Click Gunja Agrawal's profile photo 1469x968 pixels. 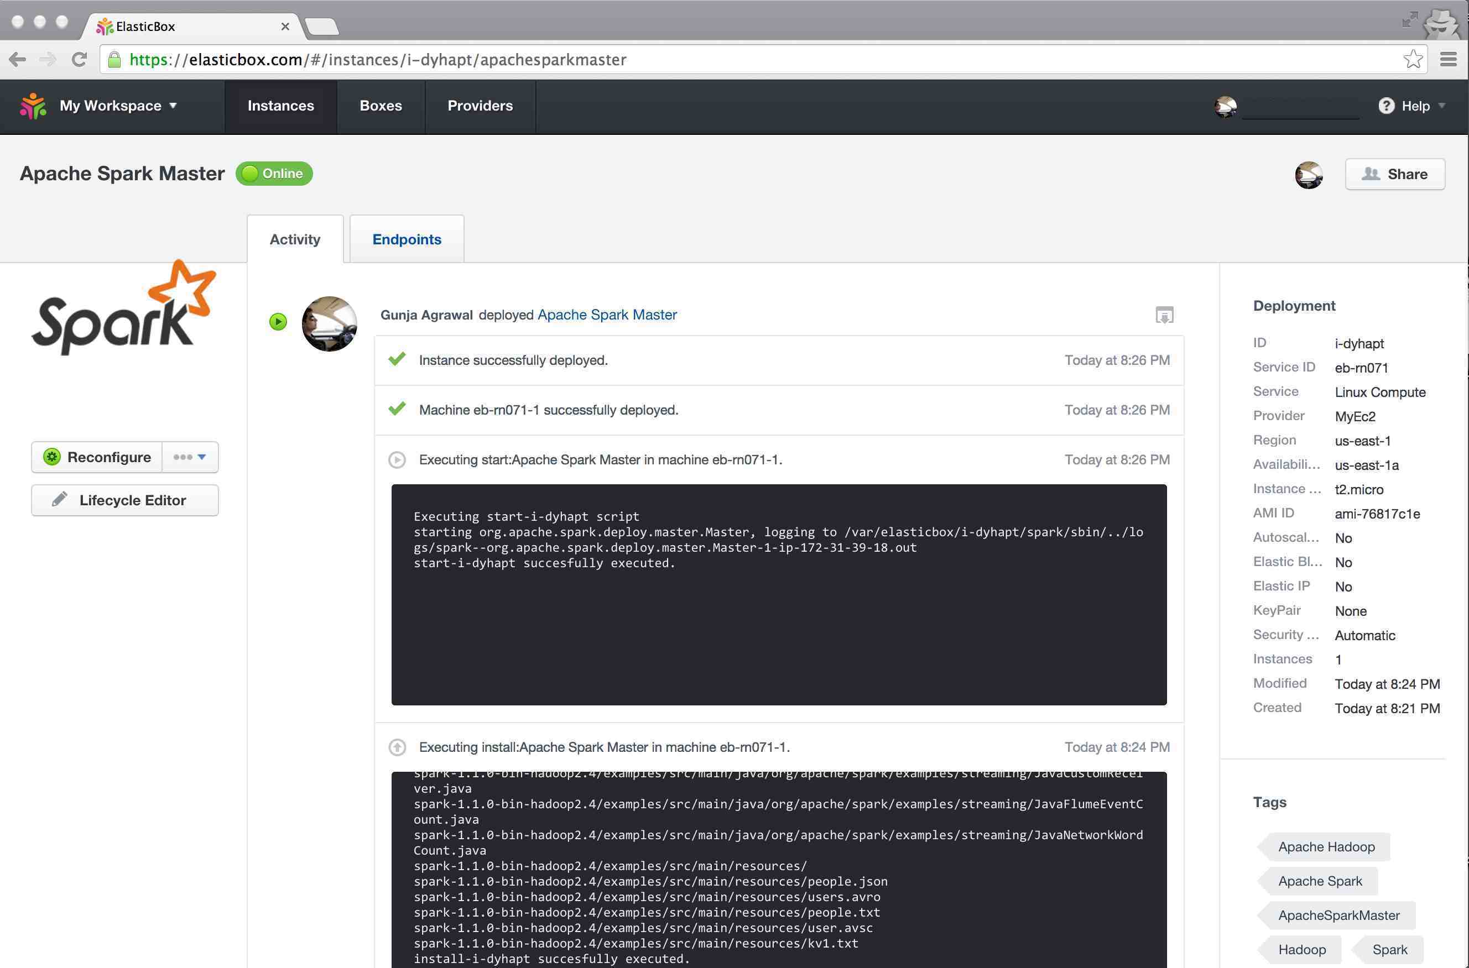[329, 324]
